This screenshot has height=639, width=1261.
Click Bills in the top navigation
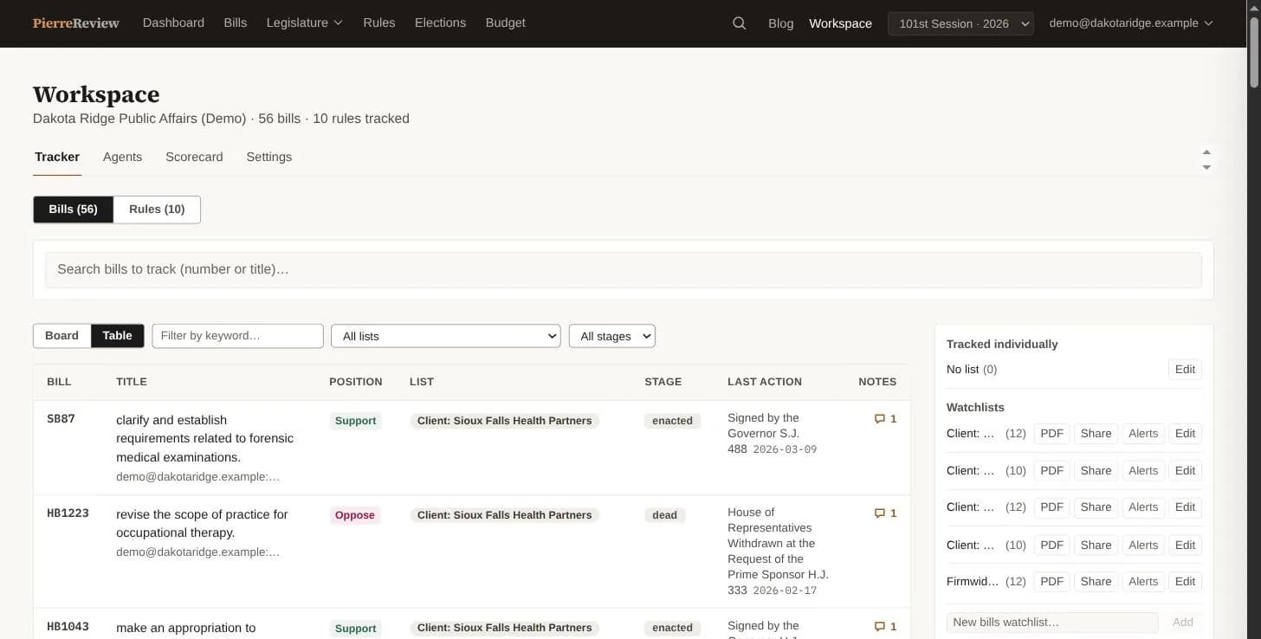click(x=235, y=23)
